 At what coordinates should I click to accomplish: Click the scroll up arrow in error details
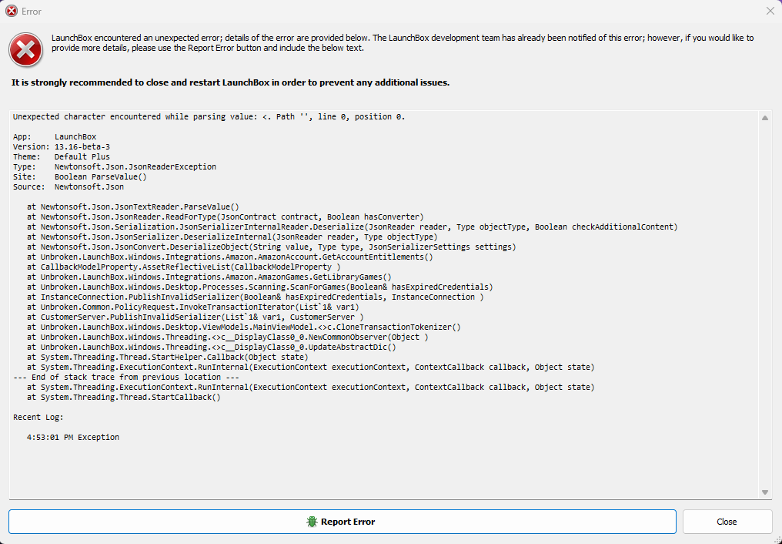[x=765, y=119]
